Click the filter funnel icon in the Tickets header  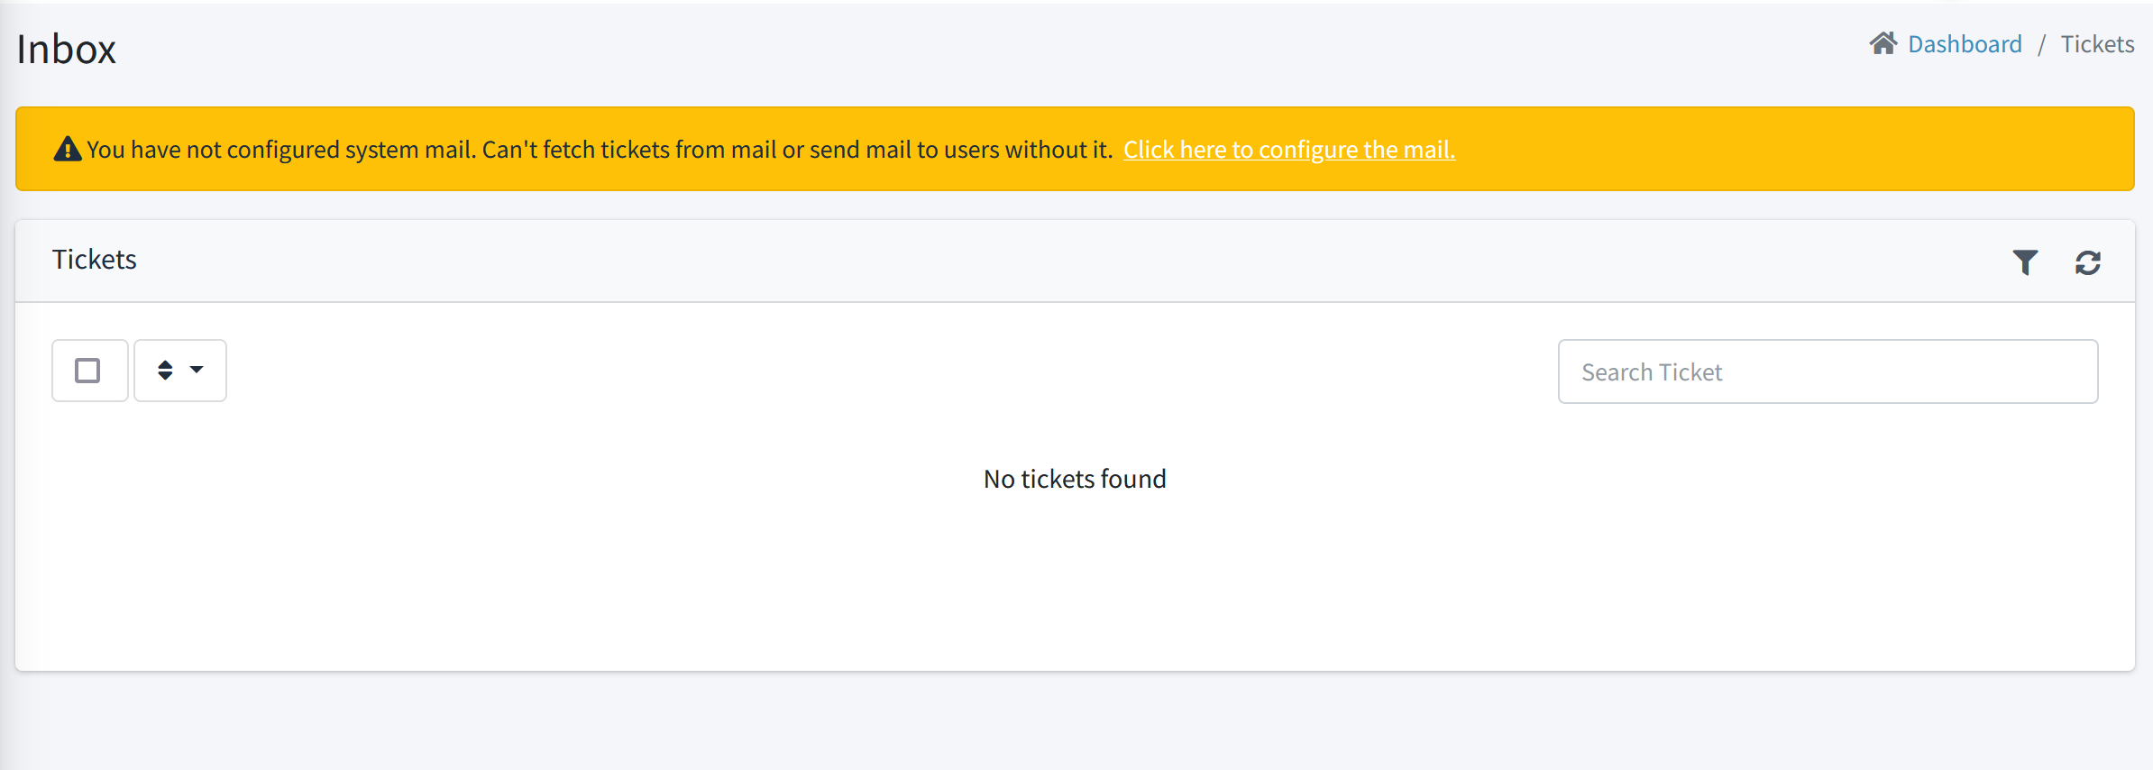[x=2026, y=261]
